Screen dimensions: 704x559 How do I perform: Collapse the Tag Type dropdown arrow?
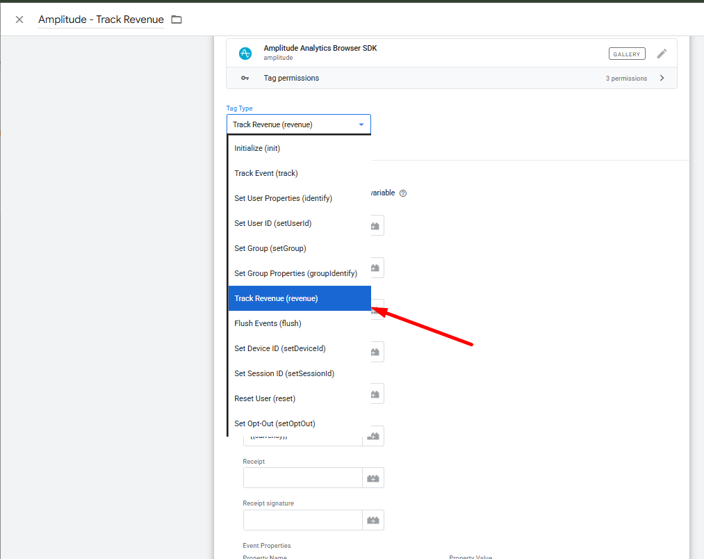tap(361, 124)
